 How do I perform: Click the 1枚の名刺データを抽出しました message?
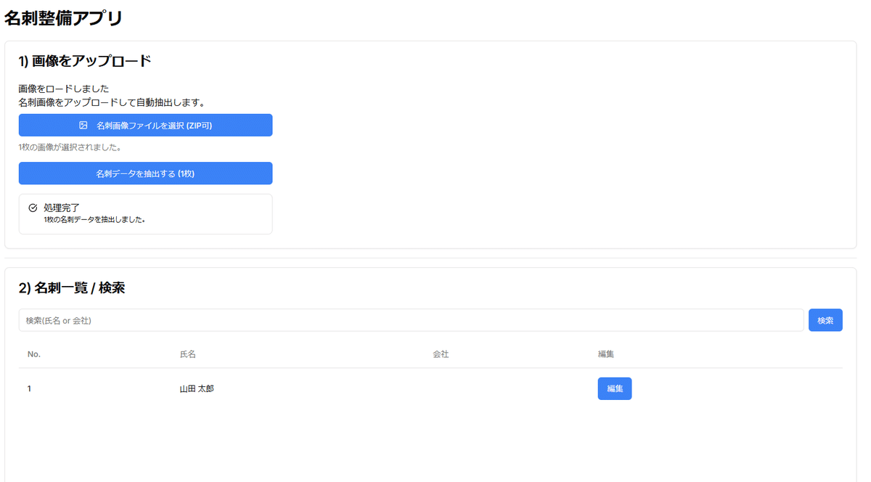(x=94, y=219)
